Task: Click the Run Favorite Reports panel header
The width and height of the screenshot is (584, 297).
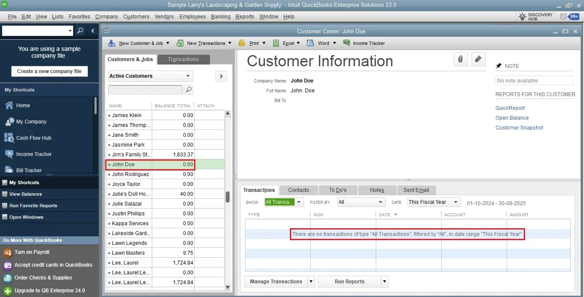Action: tap(49, 206)
